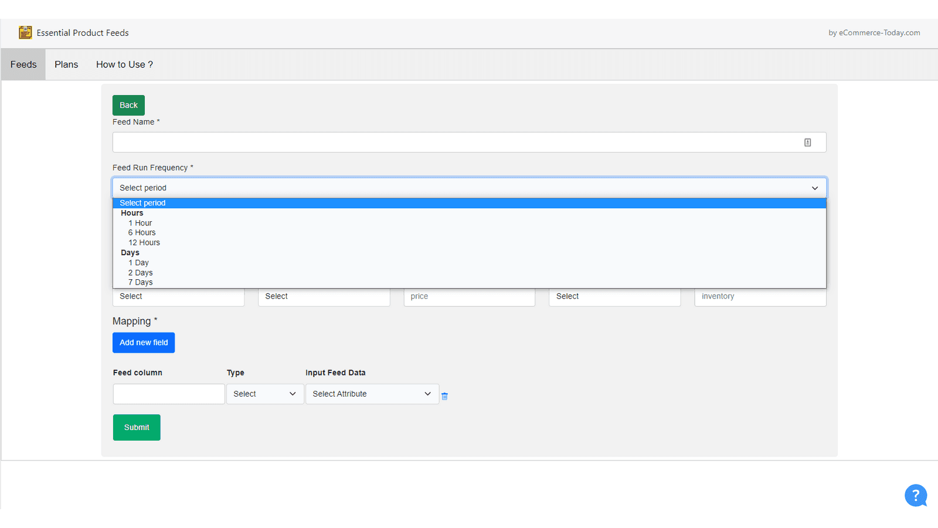Open the first Select dropdown above Mapping
Screen dimensions: 938x528
pyautogui.click(x=178, y=296)
